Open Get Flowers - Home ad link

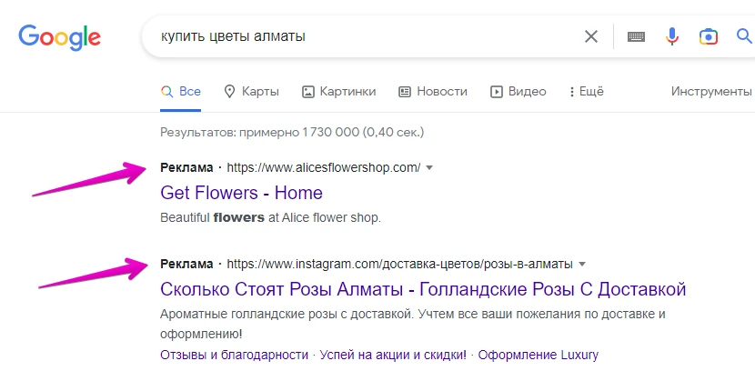[x=241, y=193]
